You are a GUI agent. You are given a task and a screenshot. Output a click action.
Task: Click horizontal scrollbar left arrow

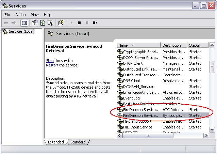tap(120, 135)
